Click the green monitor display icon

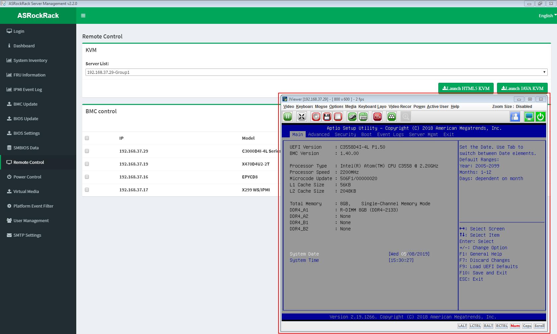coord(529,117)
